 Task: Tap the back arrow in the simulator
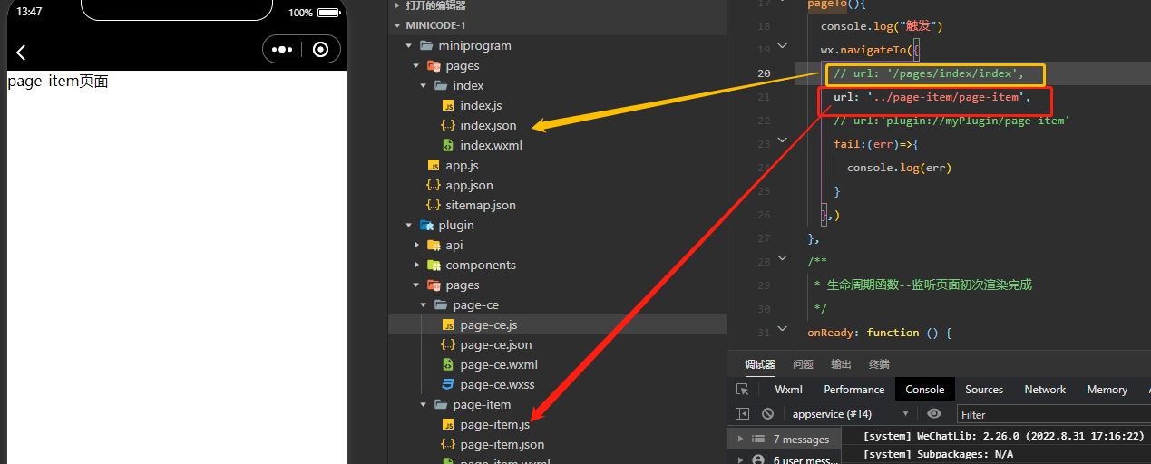21,53
